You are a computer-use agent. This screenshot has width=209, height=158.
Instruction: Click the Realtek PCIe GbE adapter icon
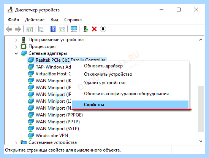click(x=31, y=60)
